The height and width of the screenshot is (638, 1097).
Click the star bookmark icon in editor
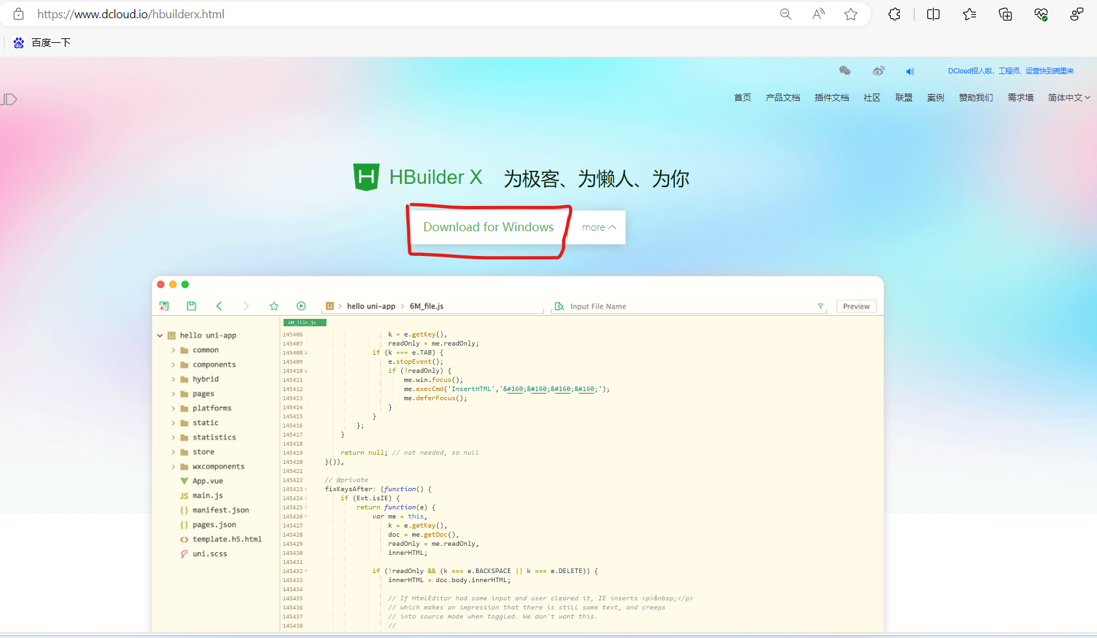[x=274, y=306]
